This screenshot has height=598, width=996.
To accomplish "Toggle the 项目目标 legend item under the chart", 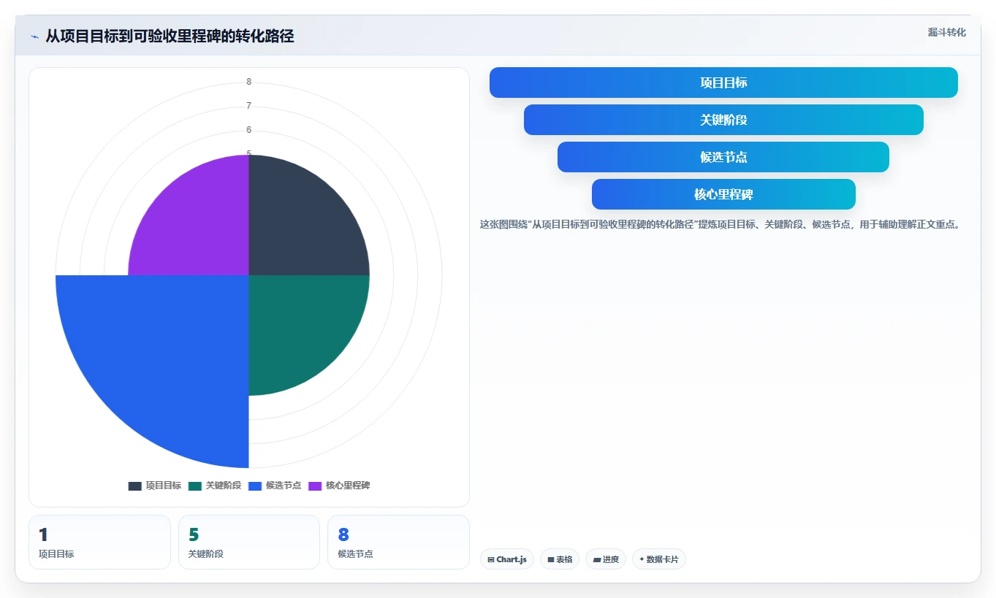I will (154, 486).
